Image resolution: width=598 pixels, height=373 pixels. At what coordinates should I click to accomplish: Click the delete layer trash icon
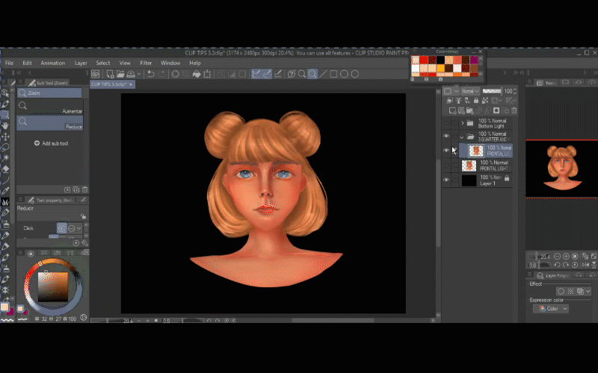click(515, 110)
